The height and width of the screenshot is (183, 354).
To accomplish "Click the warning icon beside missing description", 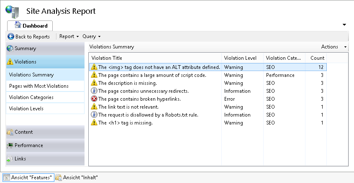I will [94, 83].
